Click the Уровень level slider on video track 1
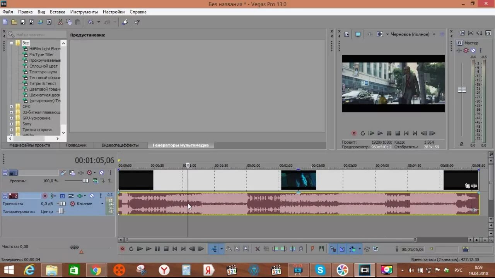Viewport: 495px width, 278px height. pyautogui.click(x=85, y=181)
